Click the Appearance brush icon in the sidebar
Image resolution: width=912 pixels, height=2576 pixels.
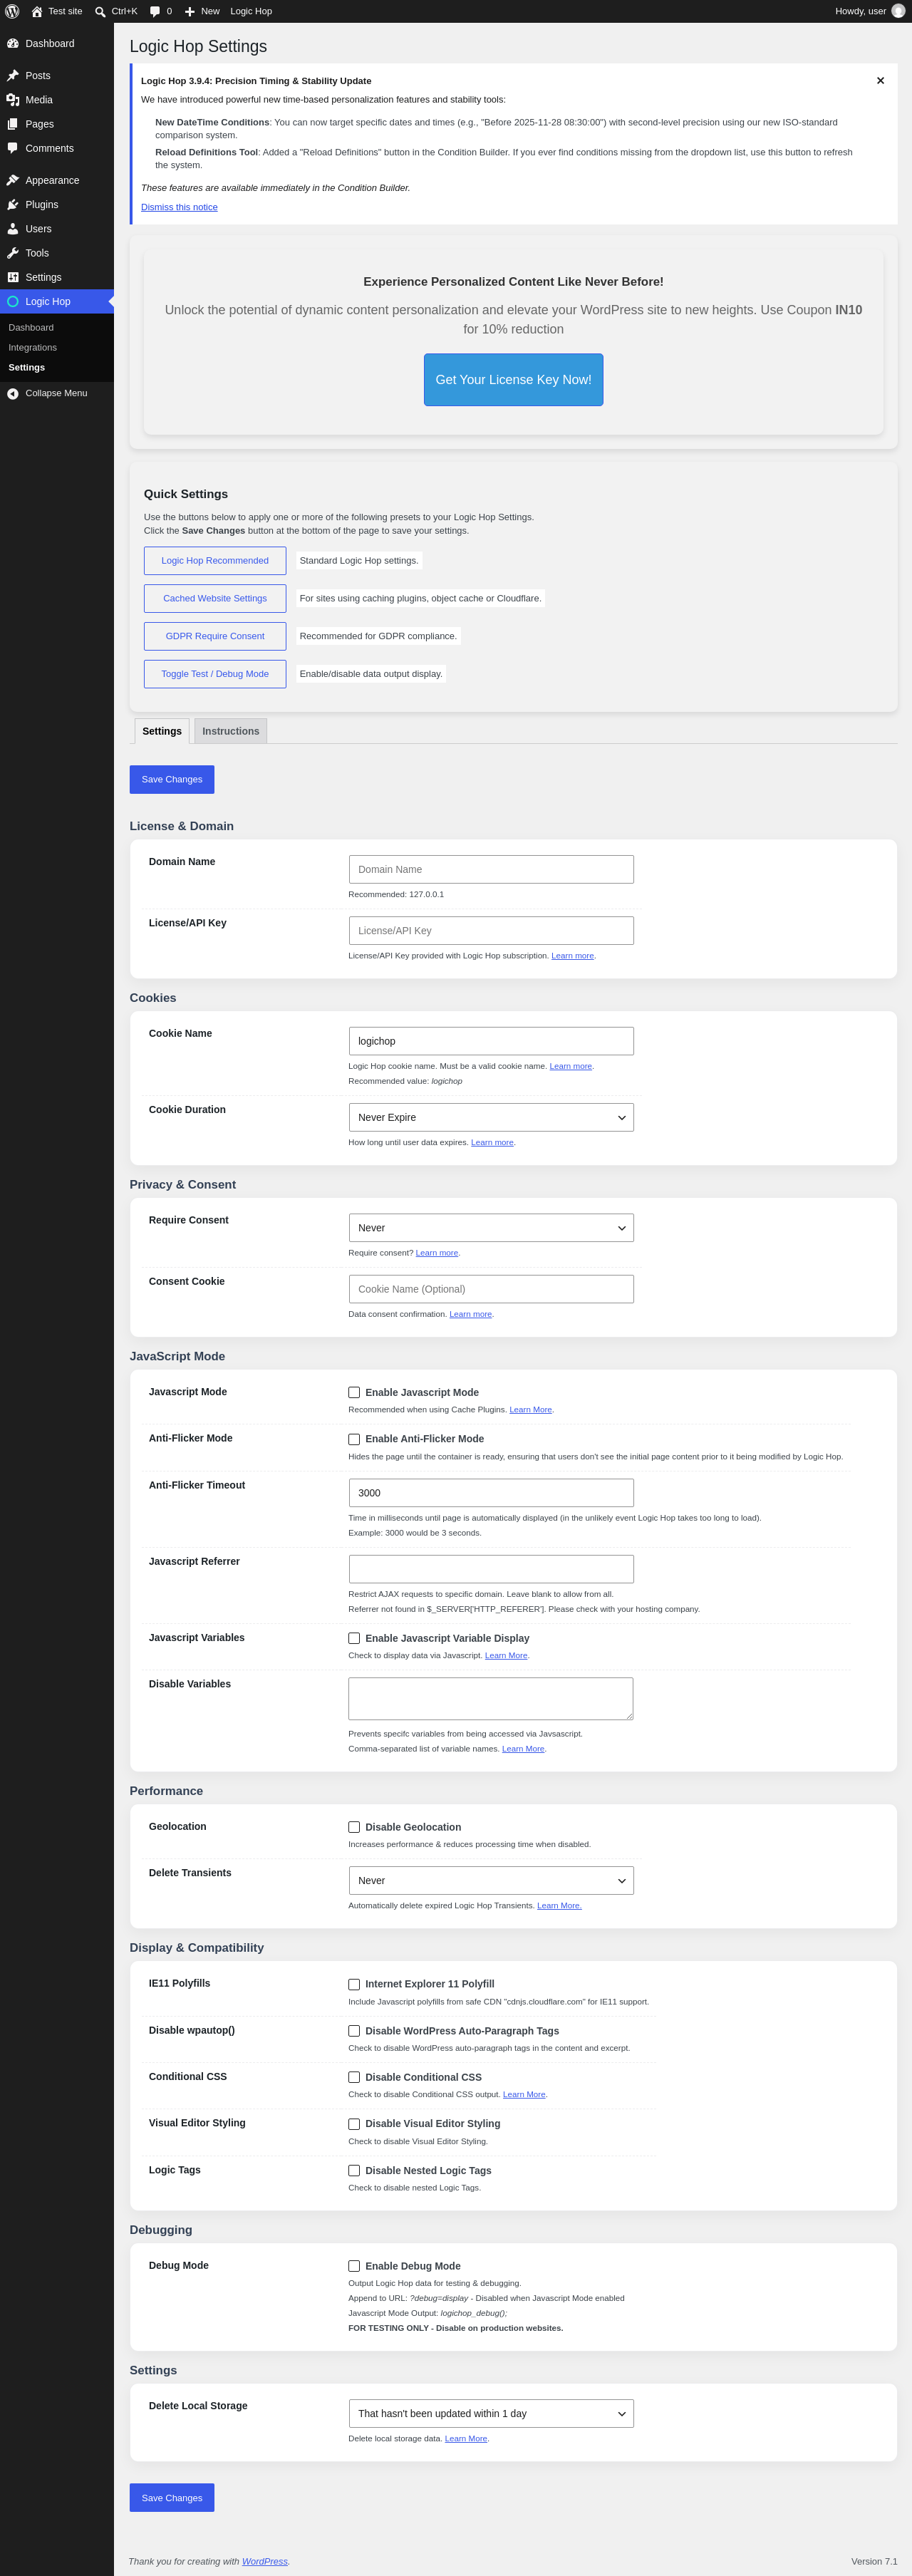13,180
